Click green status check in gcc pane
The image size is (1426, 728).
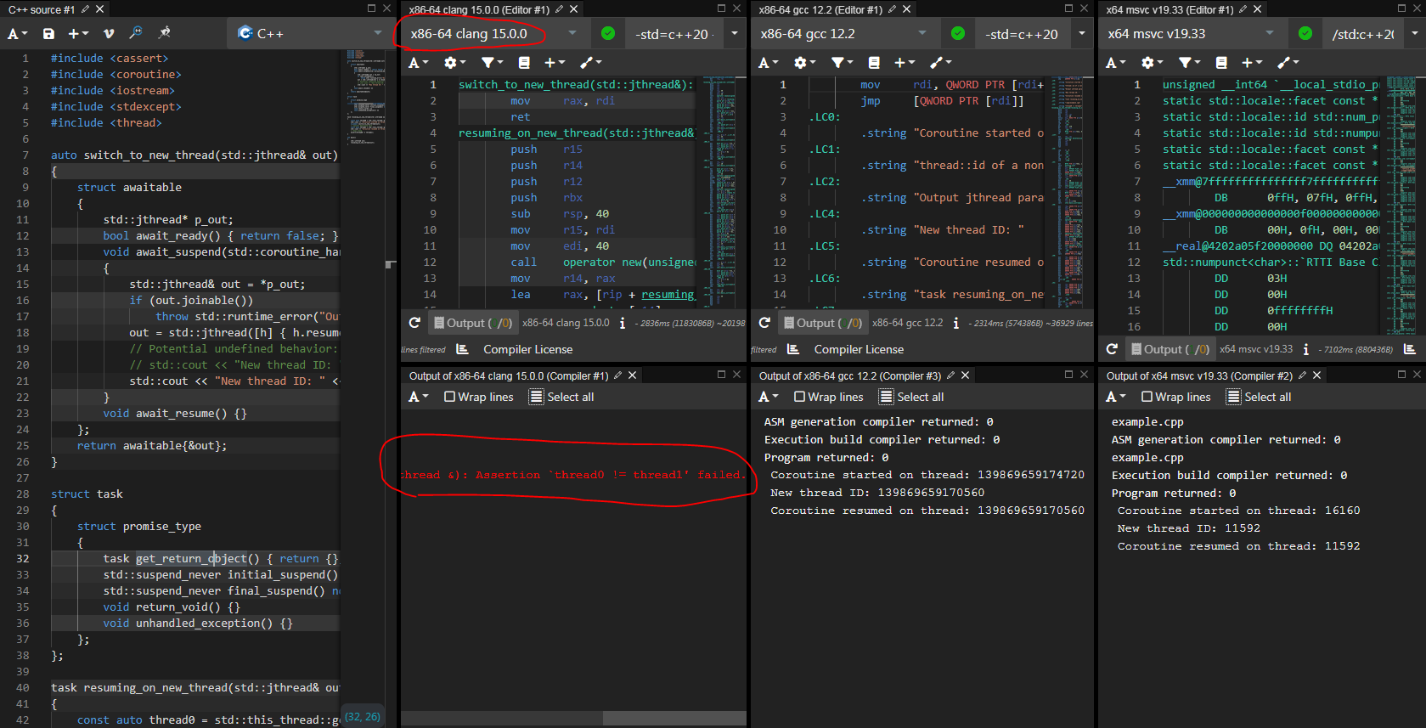(x=958, y=34)
